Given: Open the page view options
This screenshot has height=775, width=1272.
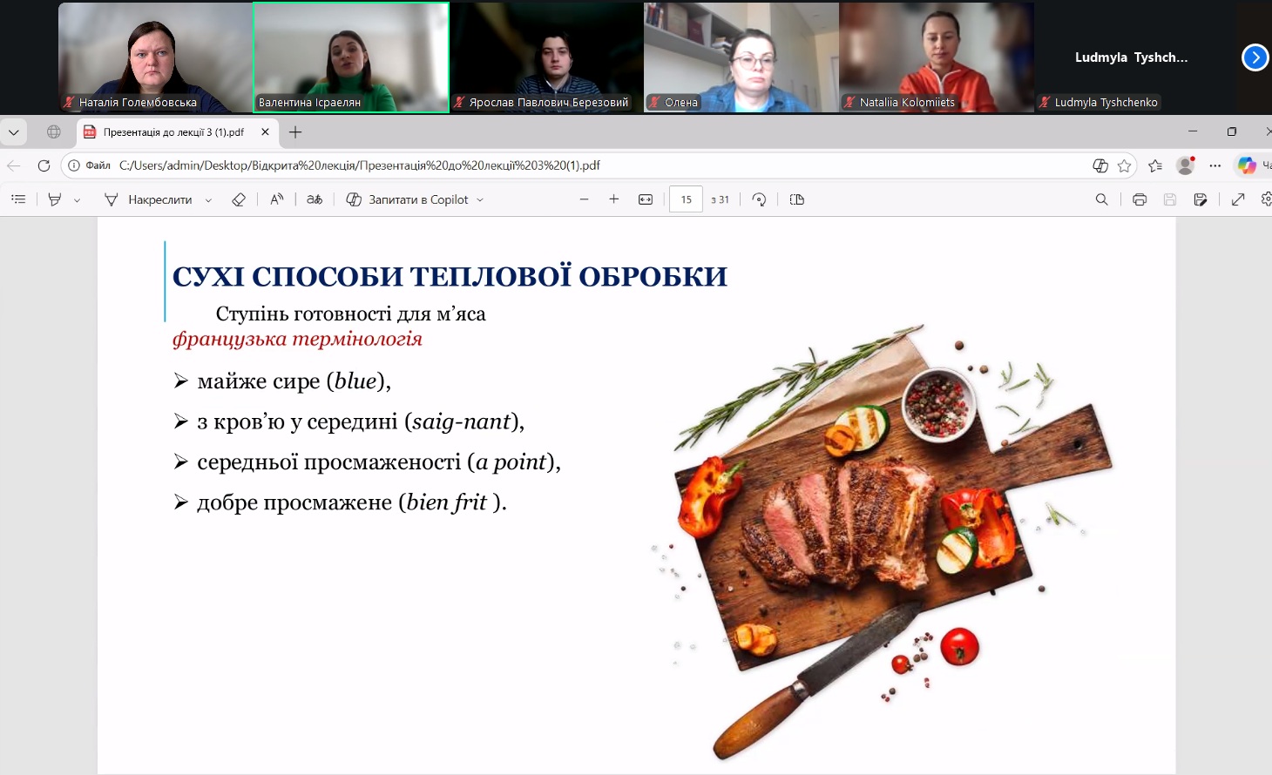Looking at the screenshot, I should click(796, 199).
